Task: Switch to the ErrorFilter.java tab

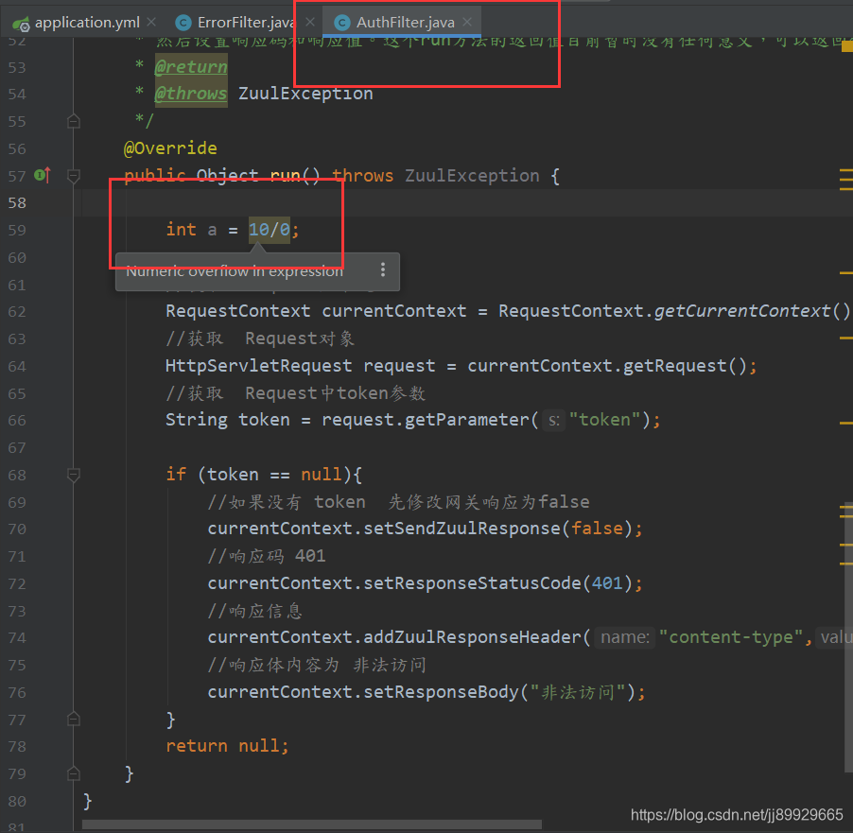Action: click(x=246, y=23)
